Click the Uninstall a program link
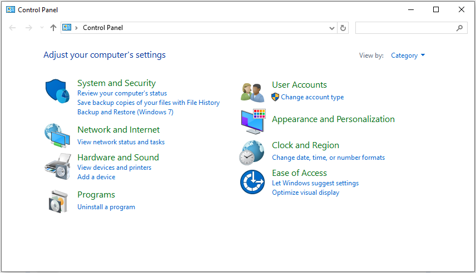 (106, 207)
